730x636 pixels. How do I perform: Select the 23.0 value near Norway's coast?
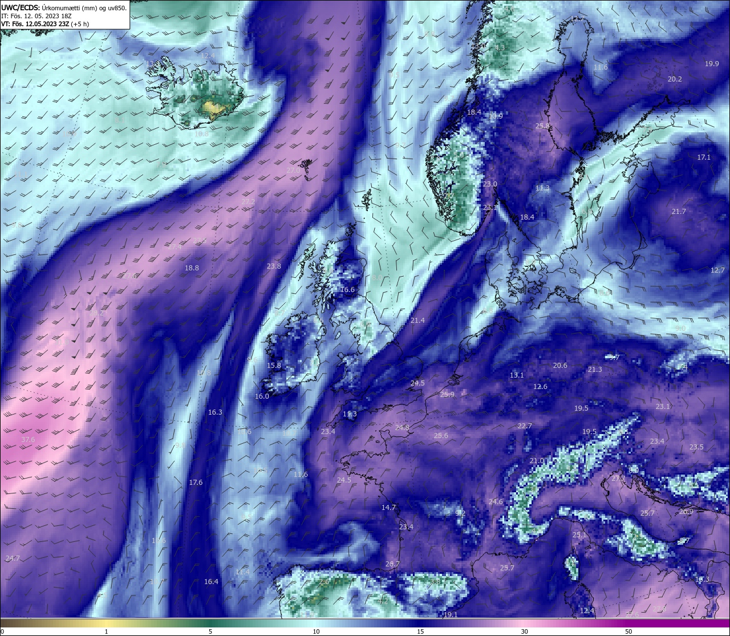tap(490, 184)
